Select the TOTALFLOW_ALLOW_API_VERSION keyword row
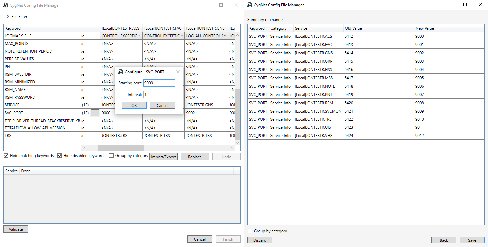The width and height of the screenshot is (488, 247). [42, 128]
